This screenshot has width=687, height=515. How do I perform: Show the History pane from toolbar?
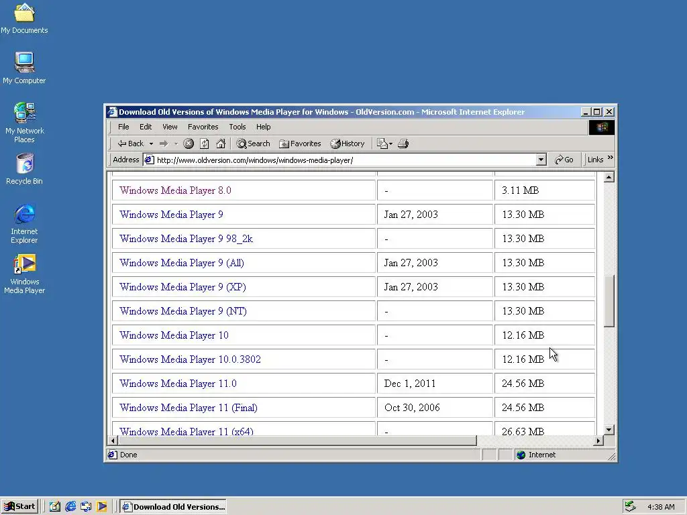point(348,144)
